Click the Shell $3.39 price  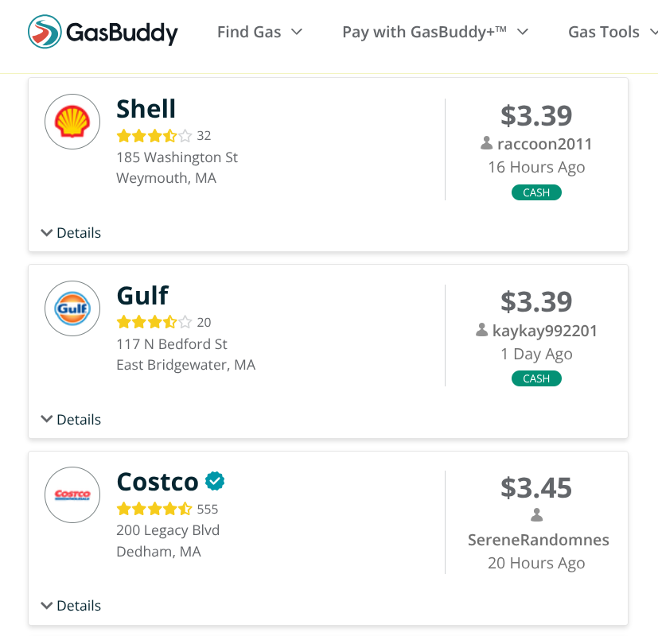536,116
